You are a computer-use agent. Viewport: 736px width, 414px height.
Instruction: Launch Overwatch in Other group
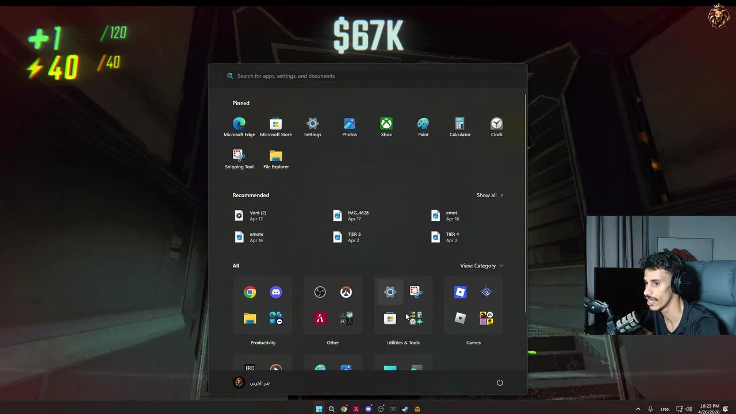[346, 292]
